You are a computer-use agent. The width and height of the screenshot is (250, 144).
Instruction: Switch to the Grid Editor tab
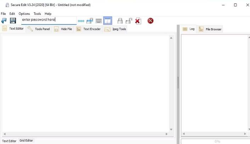[26, 140]
